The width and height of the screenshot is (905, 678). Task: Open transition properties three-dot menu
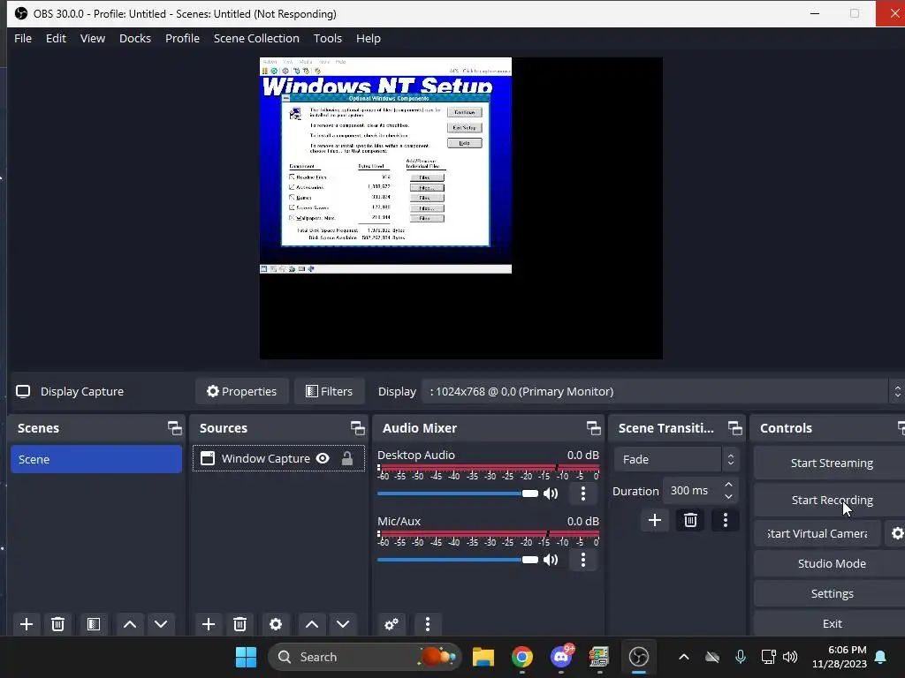(x=726, y=521)
